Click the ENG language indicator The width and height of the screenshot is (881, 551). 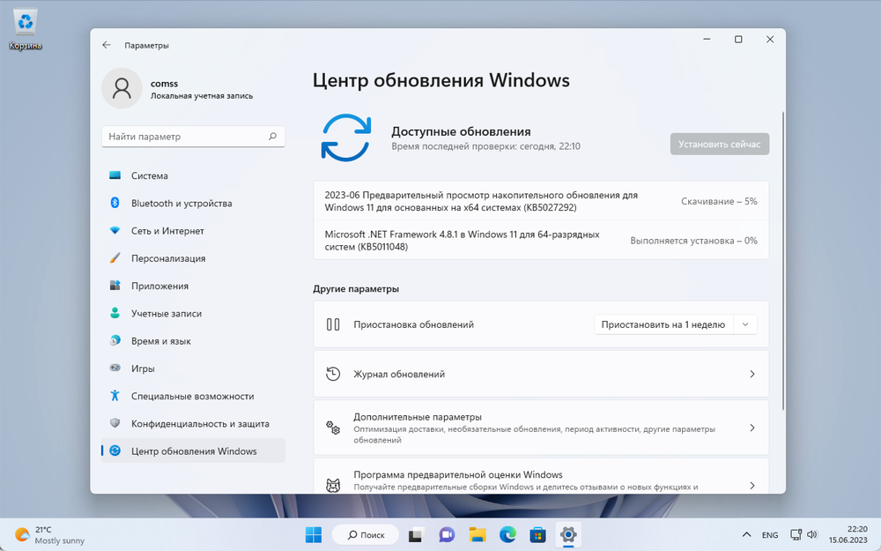(770, 535)
